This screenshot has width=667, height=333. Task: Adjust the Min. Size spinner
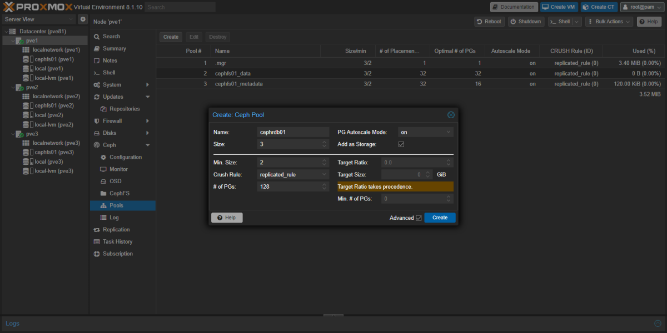325,163
